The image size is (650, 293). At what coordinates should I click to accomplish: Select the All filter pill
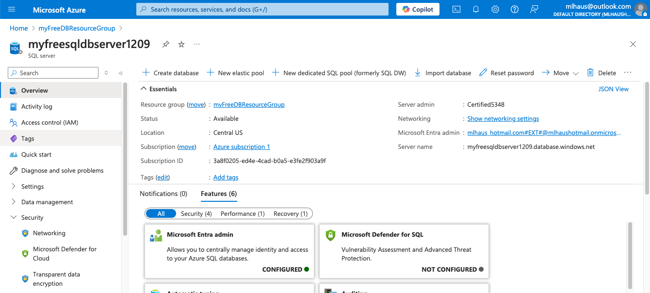(x=161, y=213)
